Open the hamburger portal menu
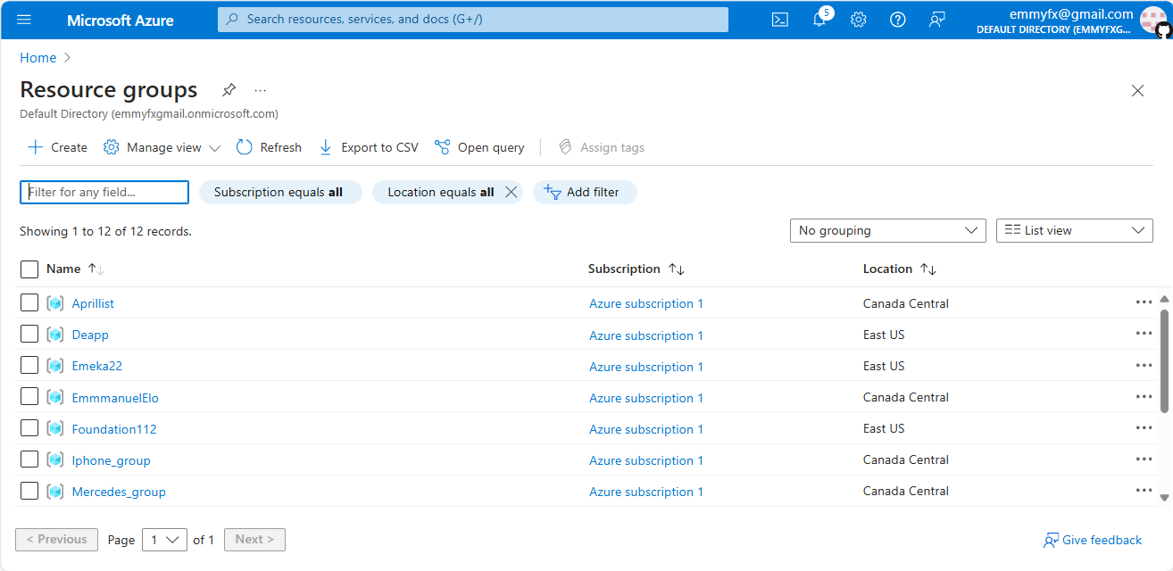1173x571 pixels. pyautogui.click(x=24, y=20)
